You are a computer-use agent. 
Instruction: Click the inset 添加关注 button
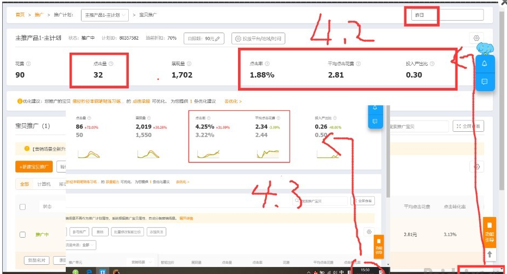[x=157, y=232]
